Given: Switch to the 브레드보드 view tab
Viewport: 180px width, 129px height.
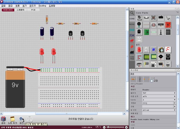Looking at the screenshot, I should (8, 10).
